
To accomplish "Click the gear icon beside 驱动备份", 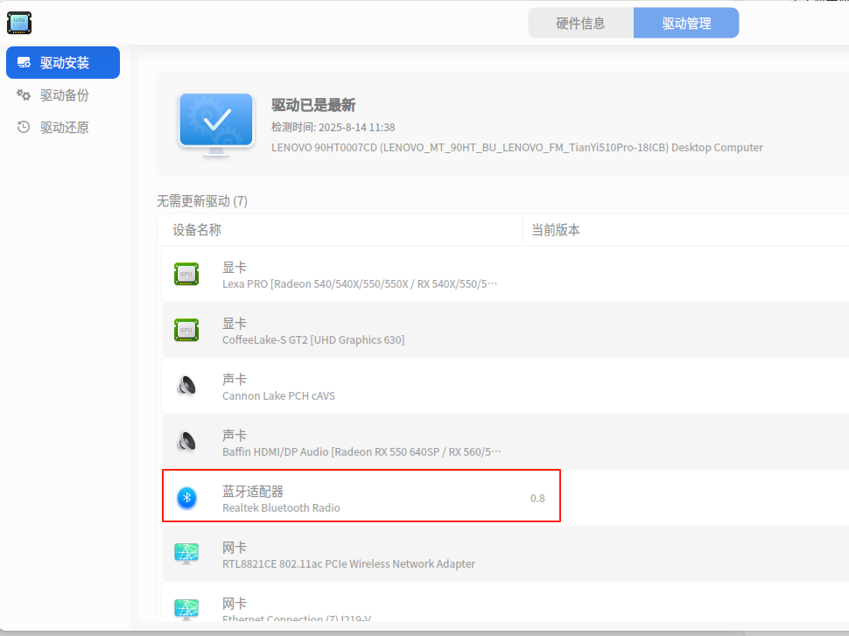I will click(24, 94).
